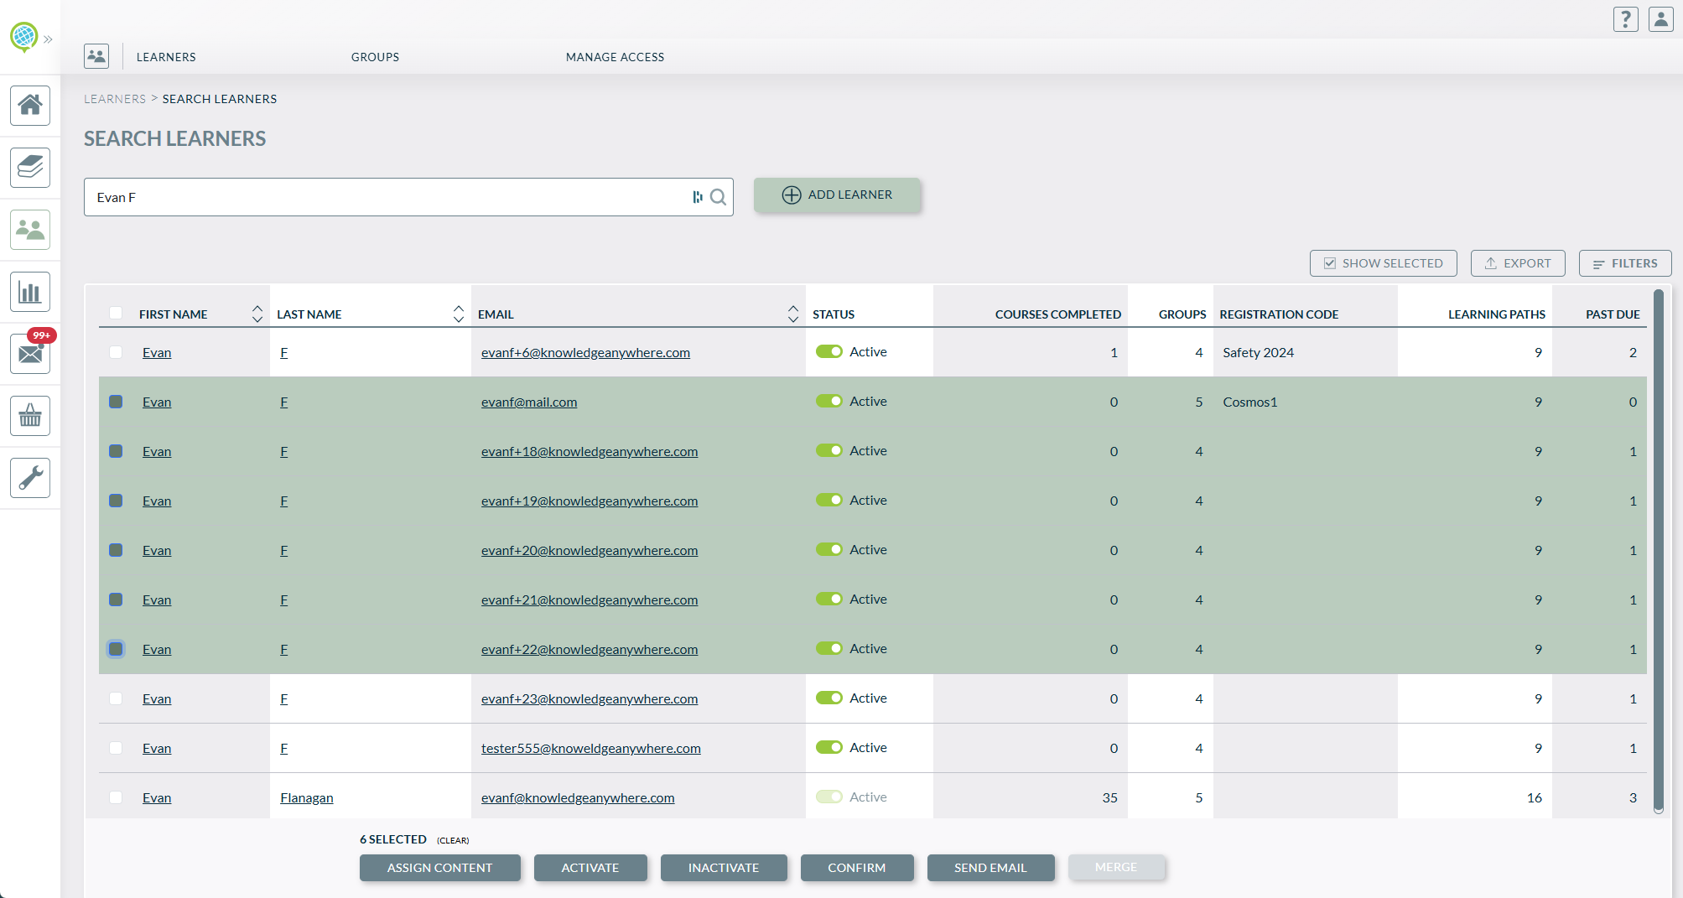Open the Home icon in sidebar
This screenshot has height=898, width=1683.
tap(30, 106)
